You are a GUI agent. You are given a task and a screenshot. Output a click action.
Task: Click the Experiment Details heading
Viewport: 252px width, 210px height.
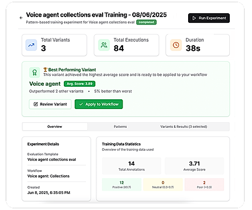coord(43,144)
